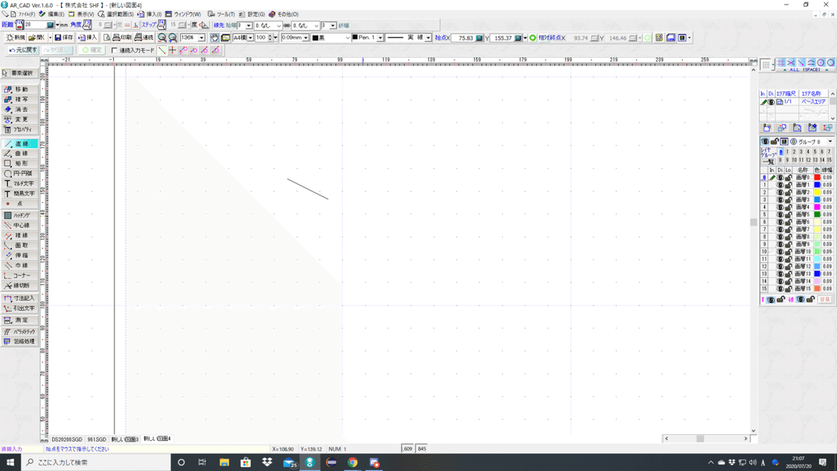837x471 pixels.
Task: Click the pan hand icon in toolbar
Action: click(x=215, y=38)
